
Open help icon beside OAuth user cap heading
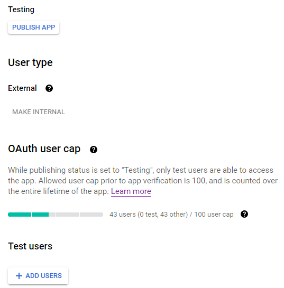(94, 150)
